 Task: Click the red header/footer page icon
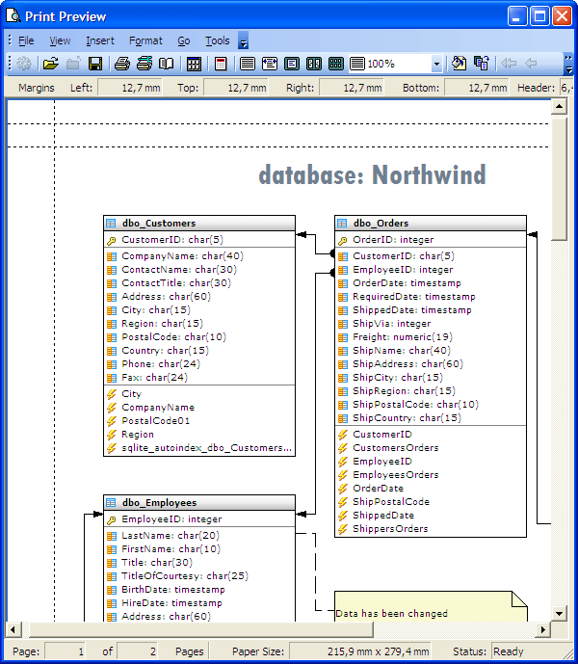point(221,64)
